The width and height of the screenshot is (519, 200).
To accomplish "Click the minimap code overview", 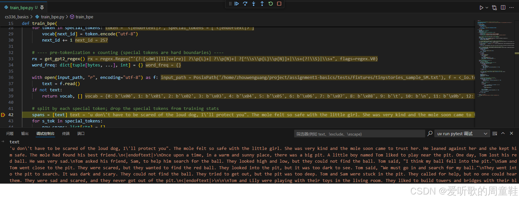I will click(x=495, y=59).
